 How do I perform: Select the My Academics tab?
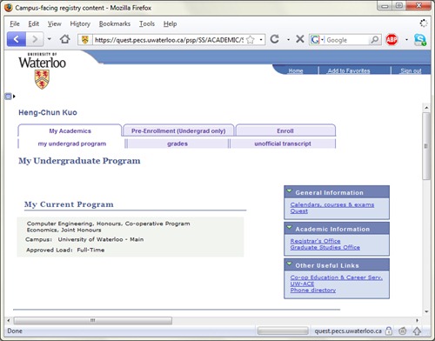point(70,130)
